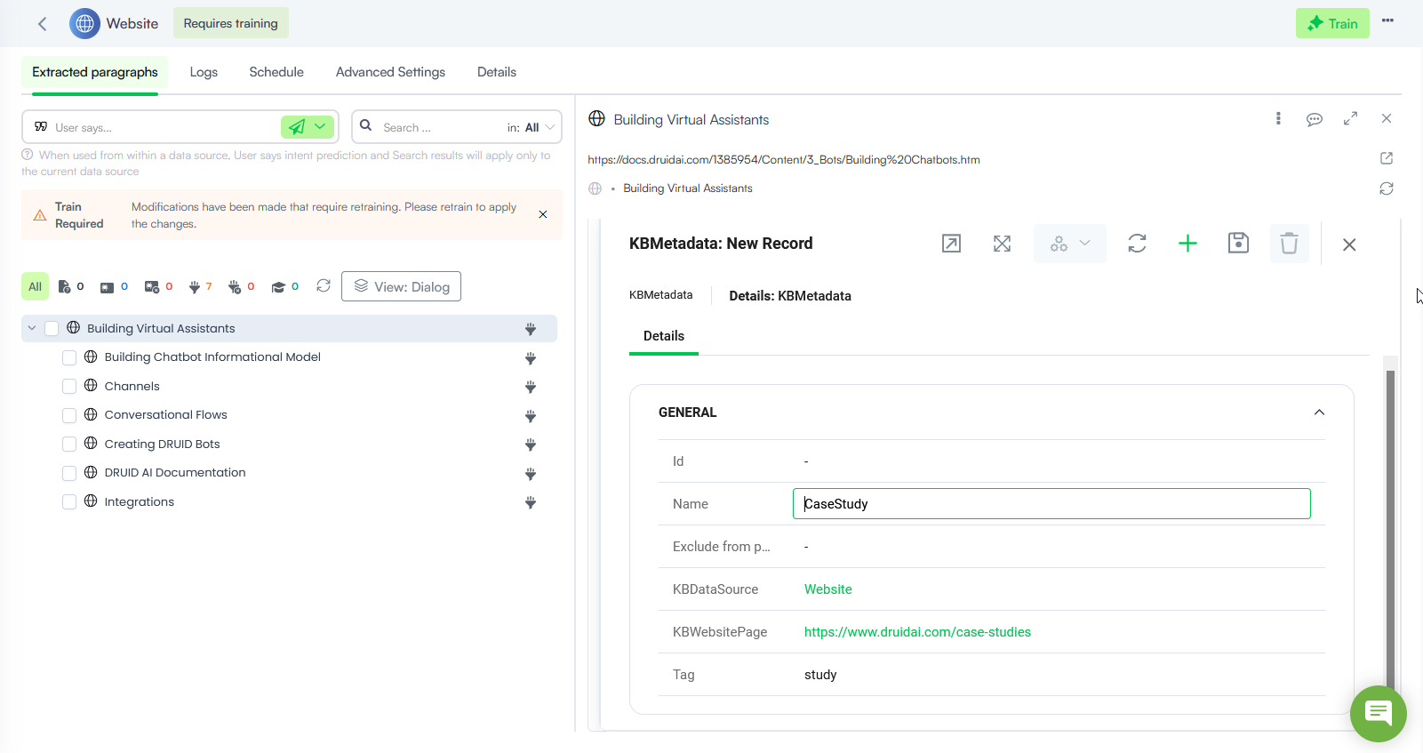Select the DRUID AI Documentation tree item

click(x=175, y=473)
